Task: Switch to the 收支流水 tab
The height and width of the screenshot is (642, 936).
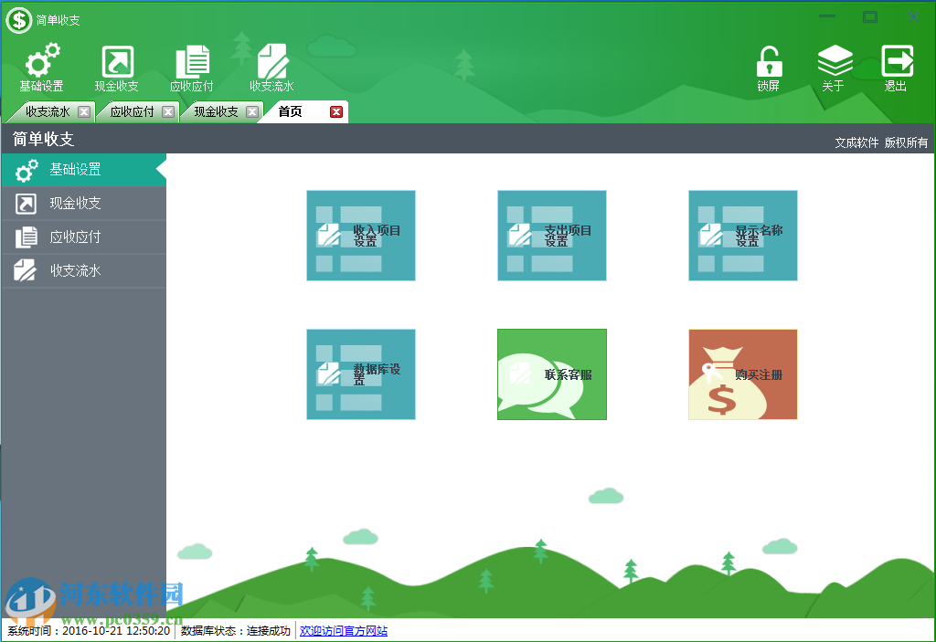Action: point(48,111)
